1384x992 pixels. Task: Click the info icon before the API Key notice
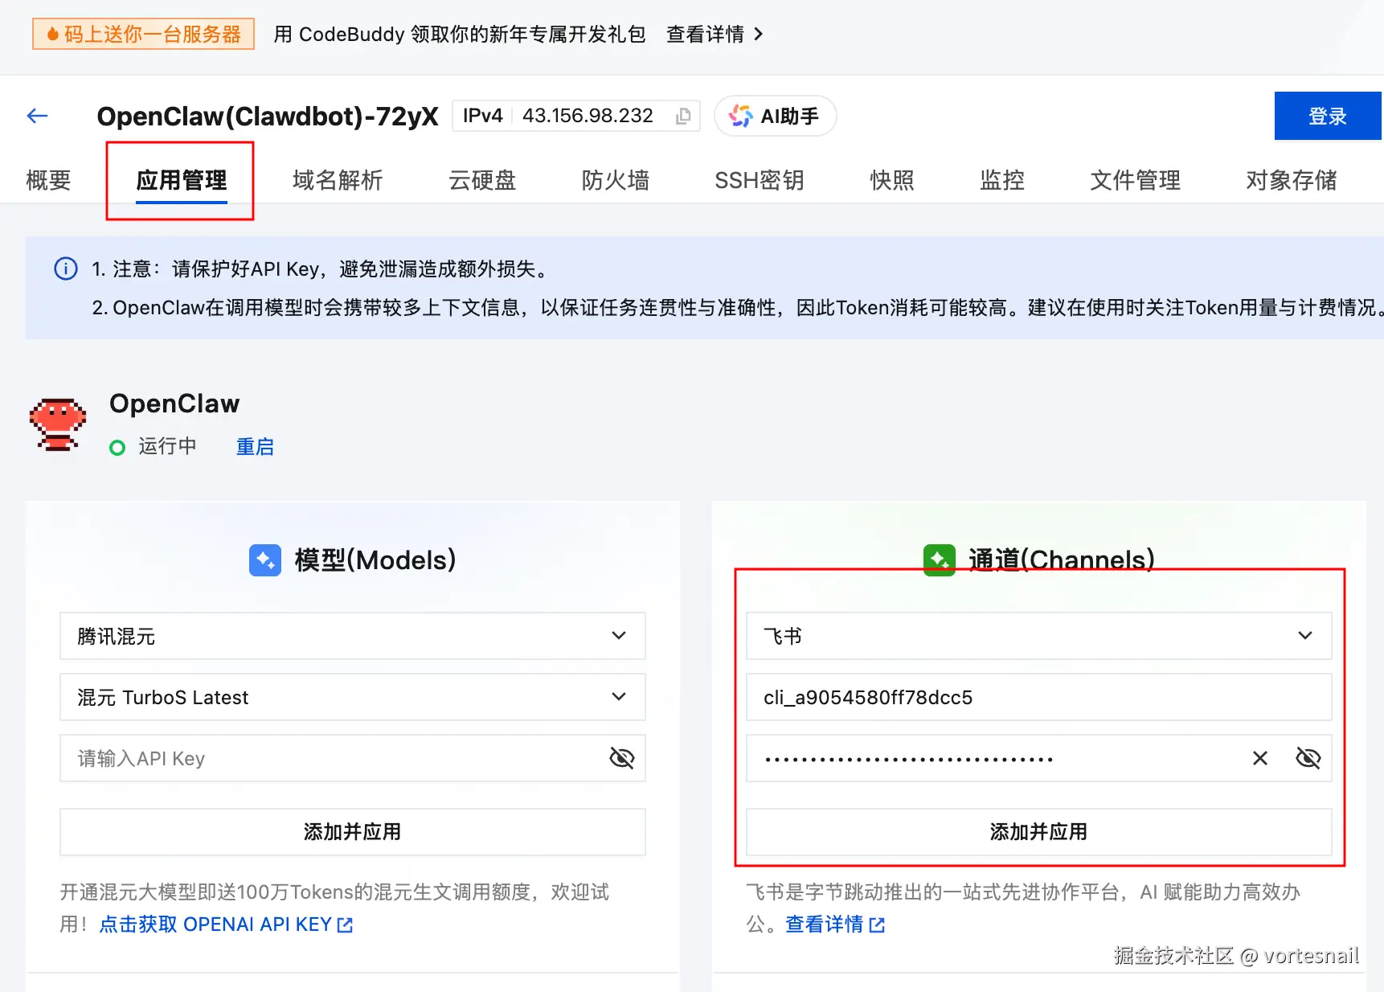point(65,268)
